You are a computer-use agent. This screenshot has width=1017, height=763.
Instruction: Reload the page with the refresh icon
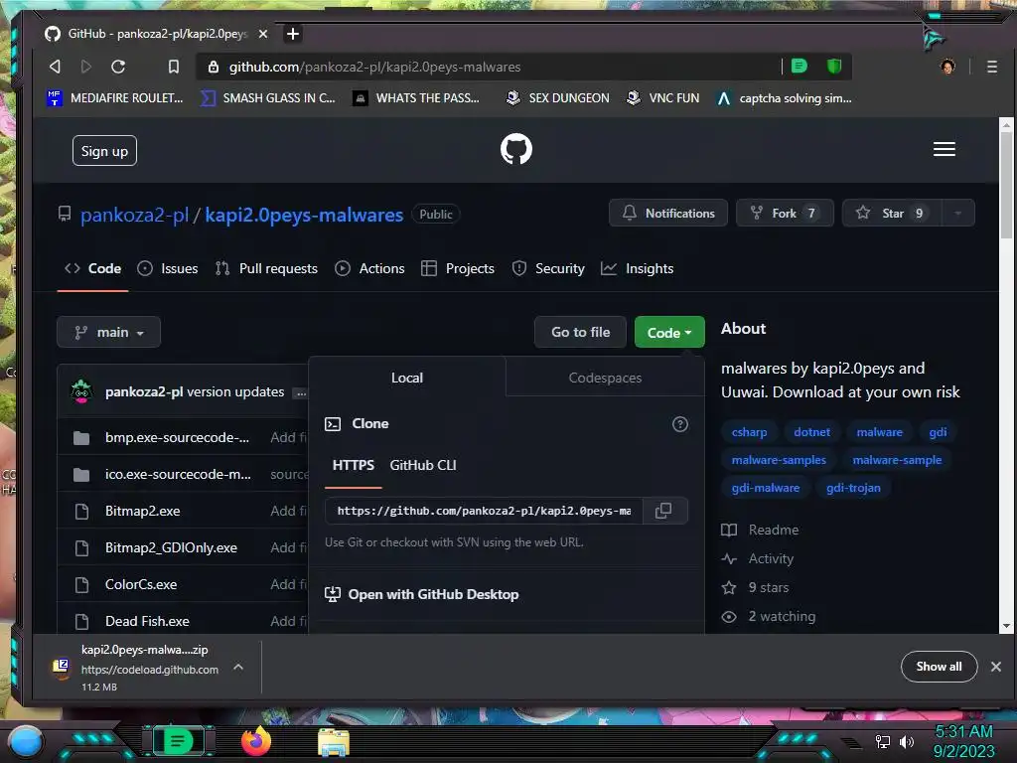click(118, 67)
